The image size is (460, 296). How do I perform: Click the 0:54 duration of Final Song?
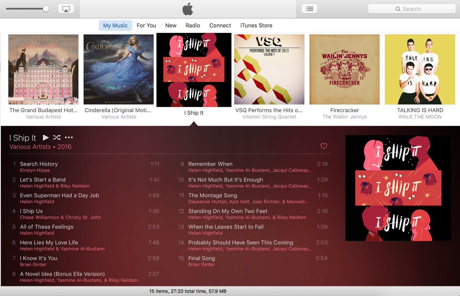322,258
